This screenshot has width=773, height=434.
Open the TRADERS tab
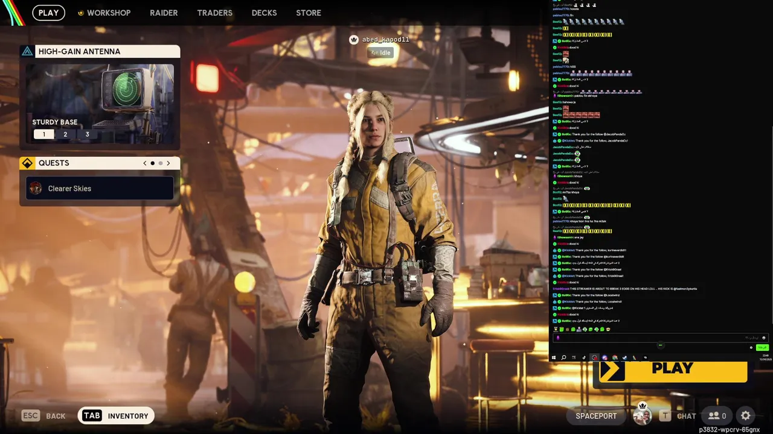pos(214,13)
